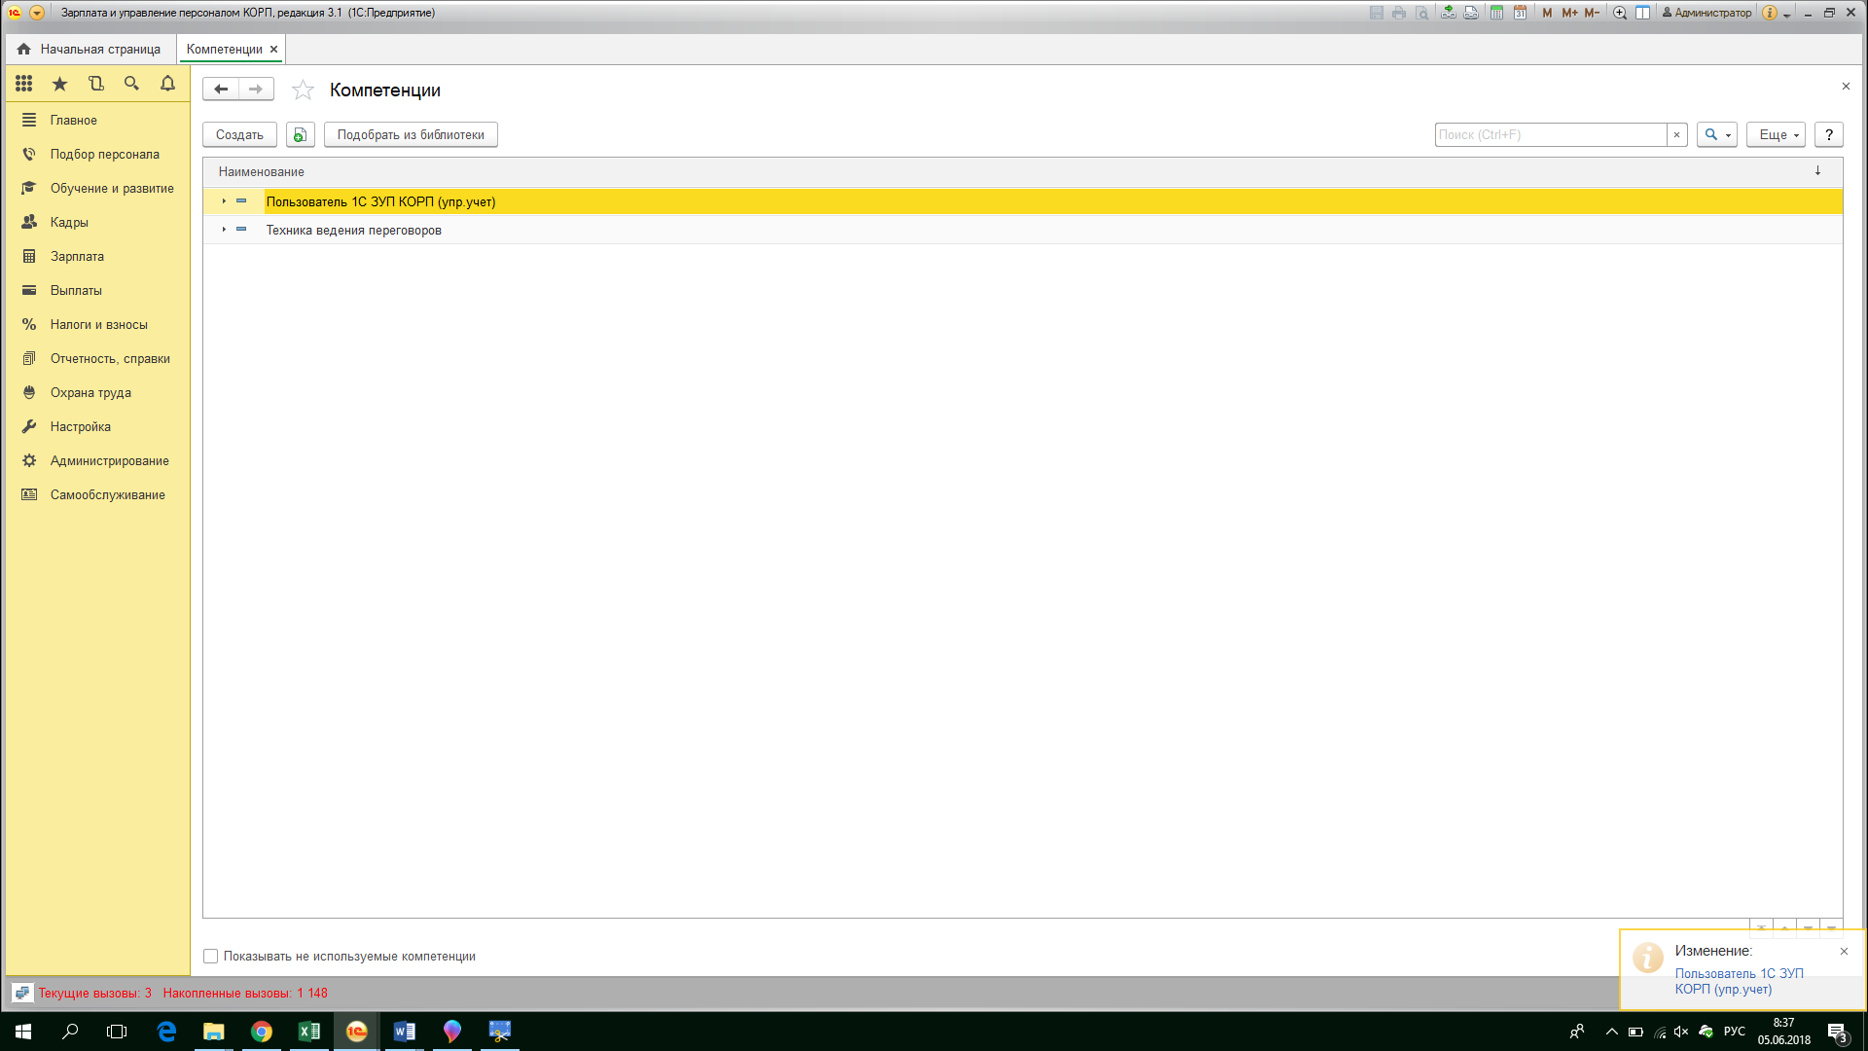Click the M+ memory button

click(x=1569, y=13)
